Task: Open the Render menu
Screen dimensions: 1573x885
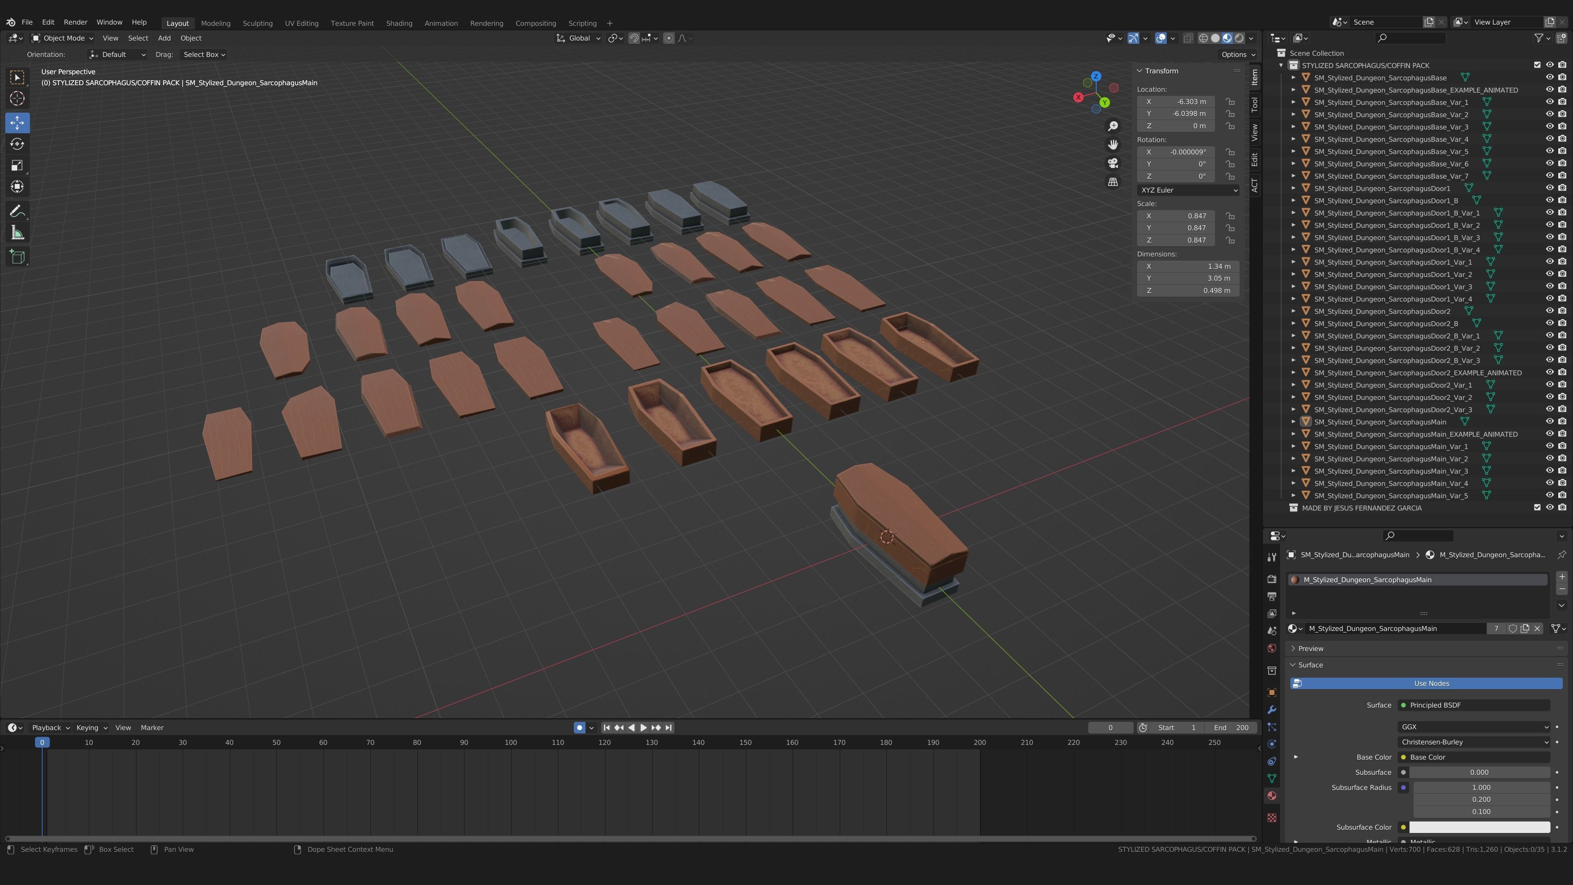Action: point(75,22)
